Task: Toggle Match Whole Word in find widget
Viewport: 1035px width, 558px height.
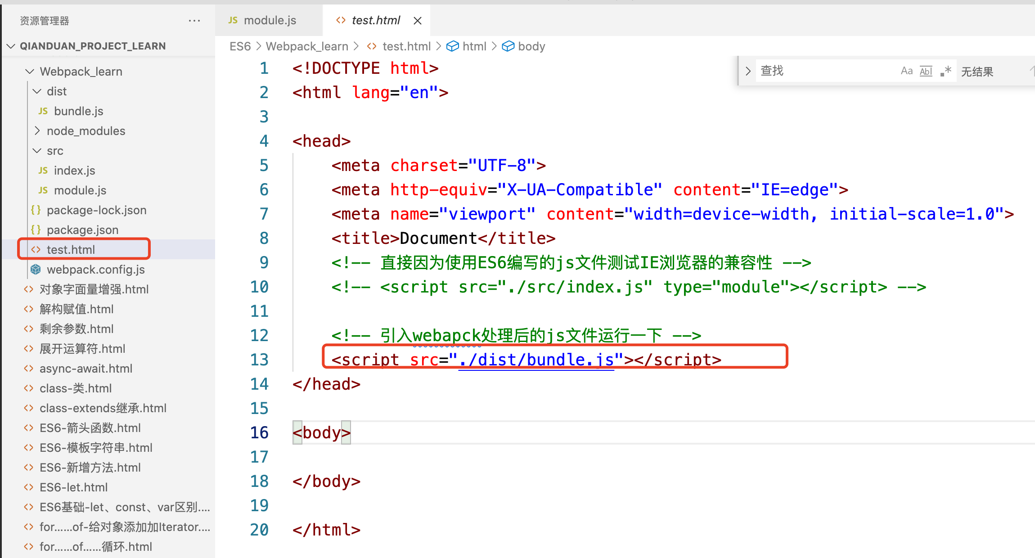Action: [926, 71]
